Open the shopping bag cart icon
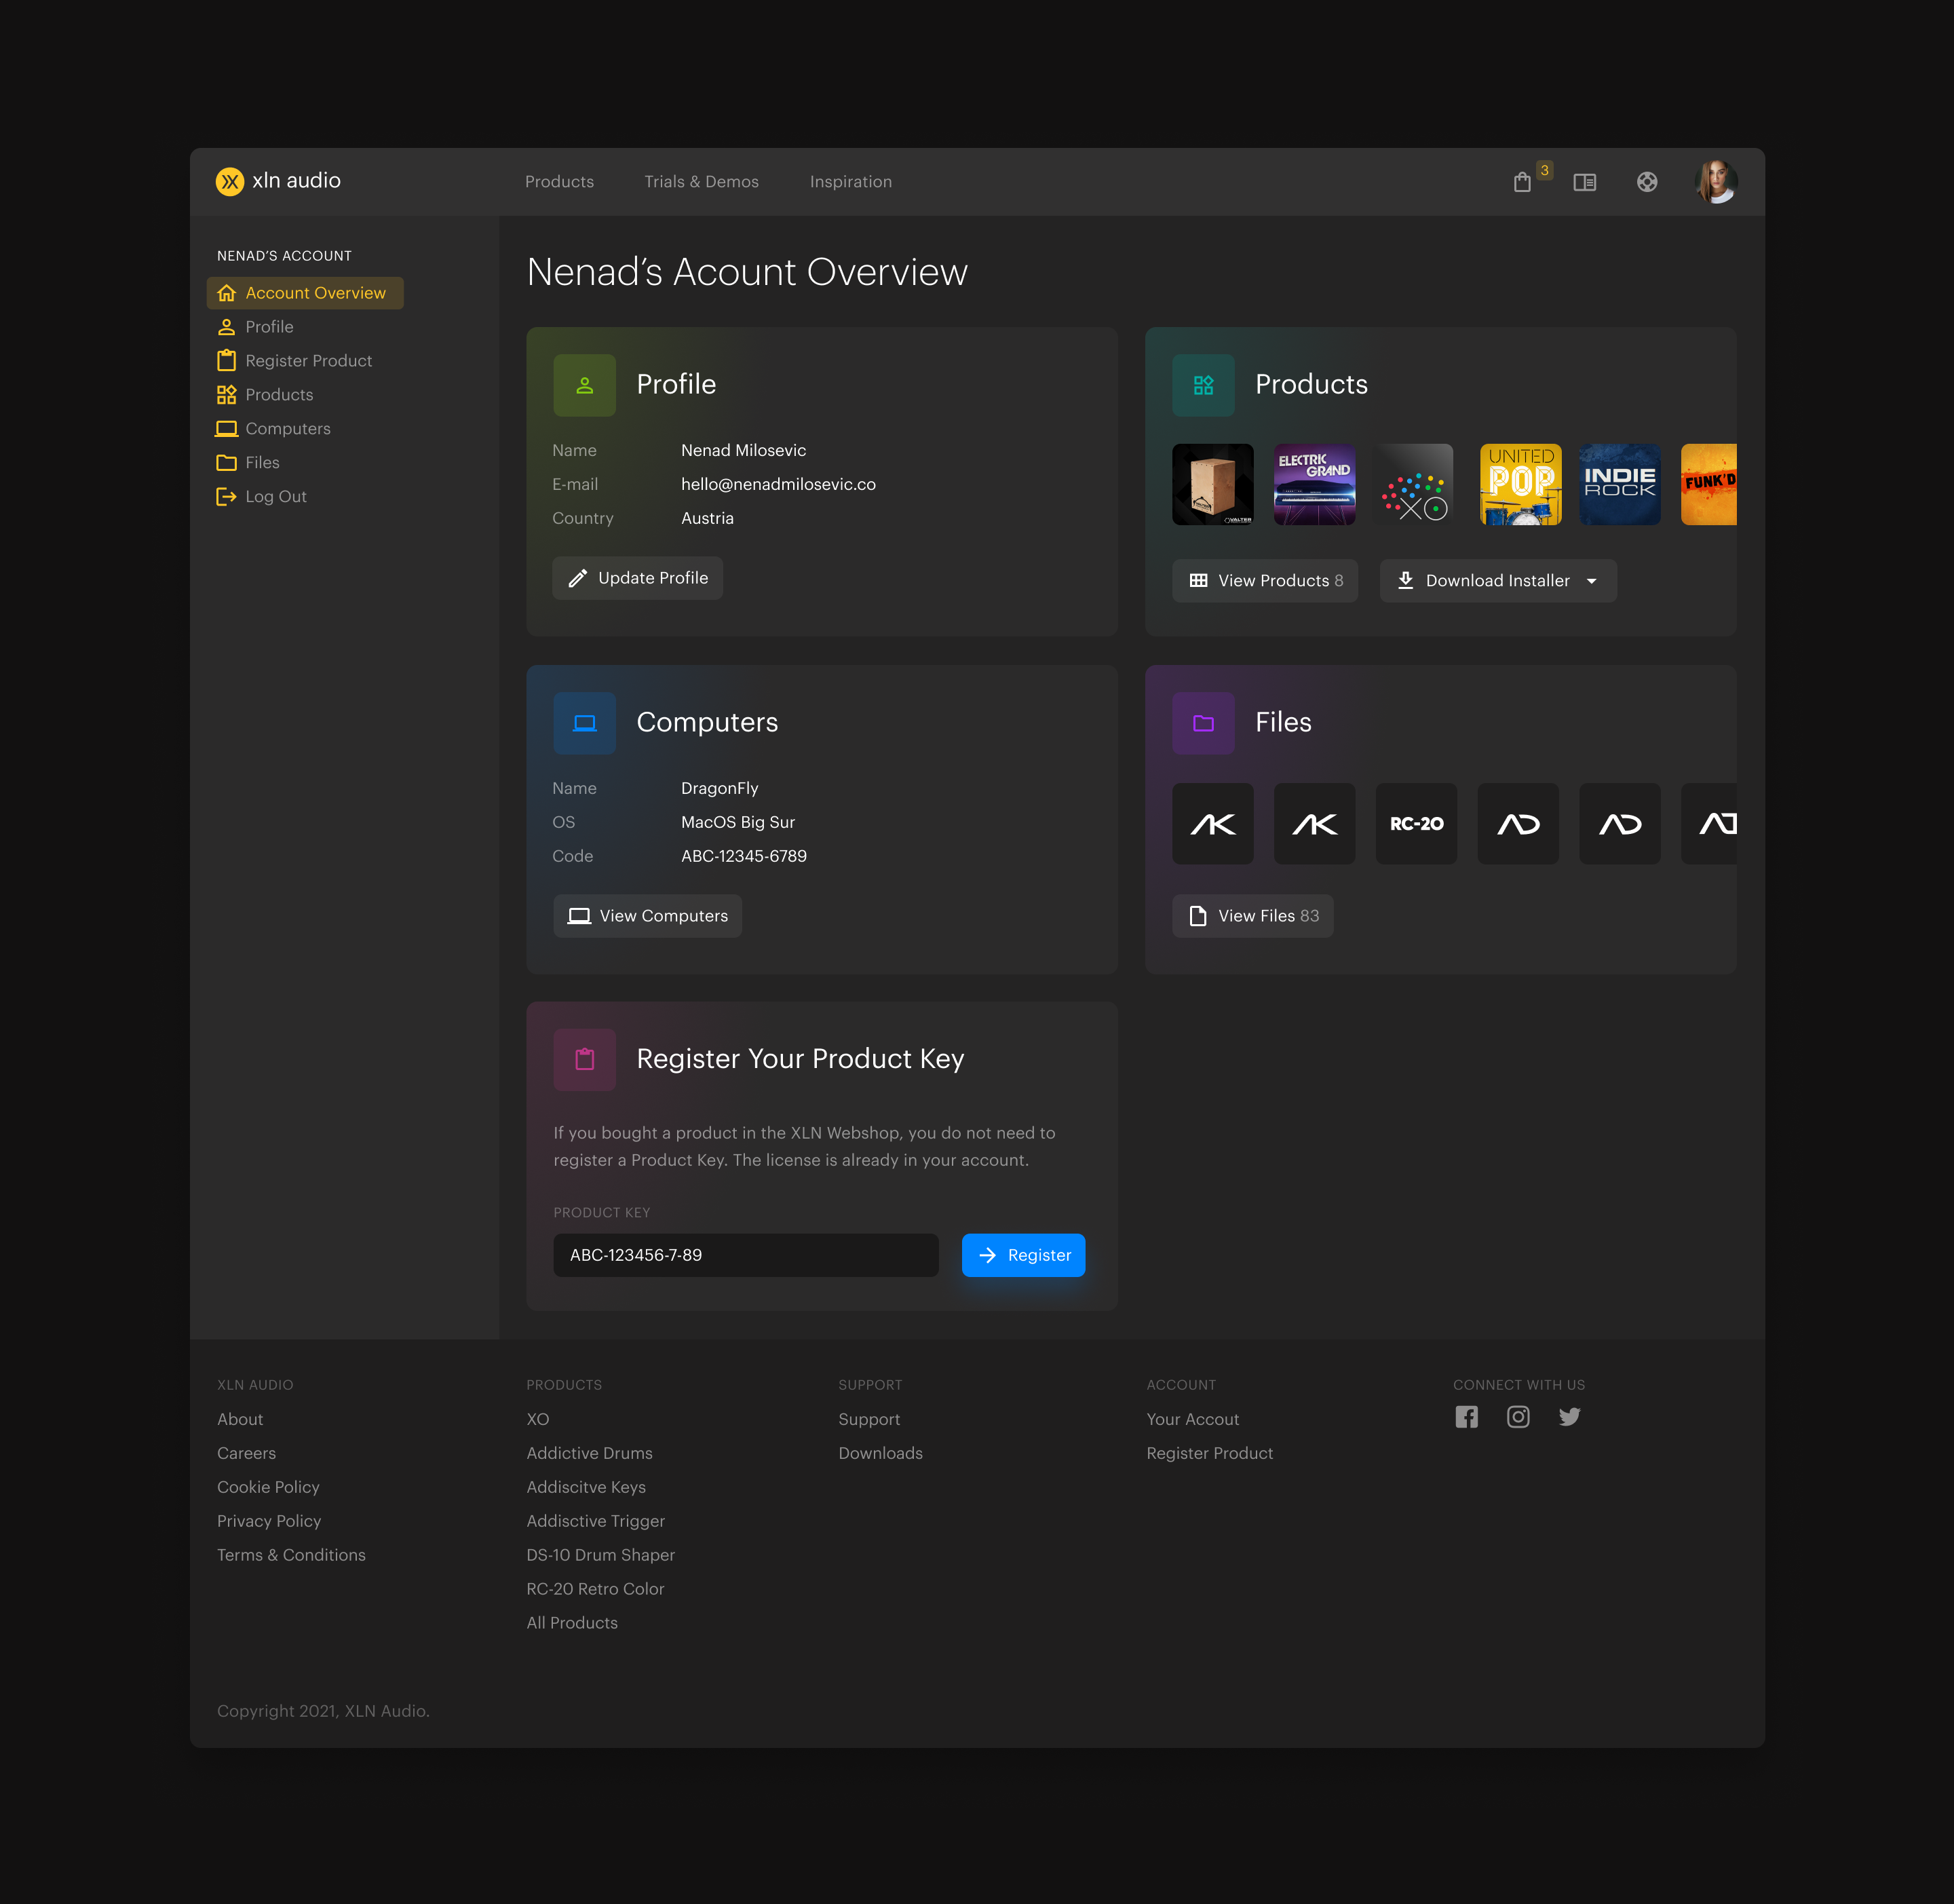The width and height of the screenshot is (1954, 1904). pyautogui.click(x=1522, y=182)
